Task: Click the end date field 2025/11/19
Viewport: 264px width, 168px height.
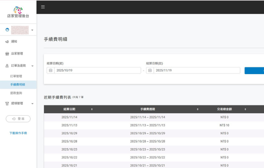Action: [197, 70]
